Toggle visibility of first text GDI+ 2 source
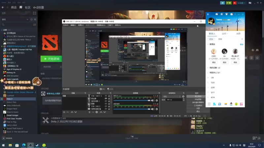 [106, 96]
